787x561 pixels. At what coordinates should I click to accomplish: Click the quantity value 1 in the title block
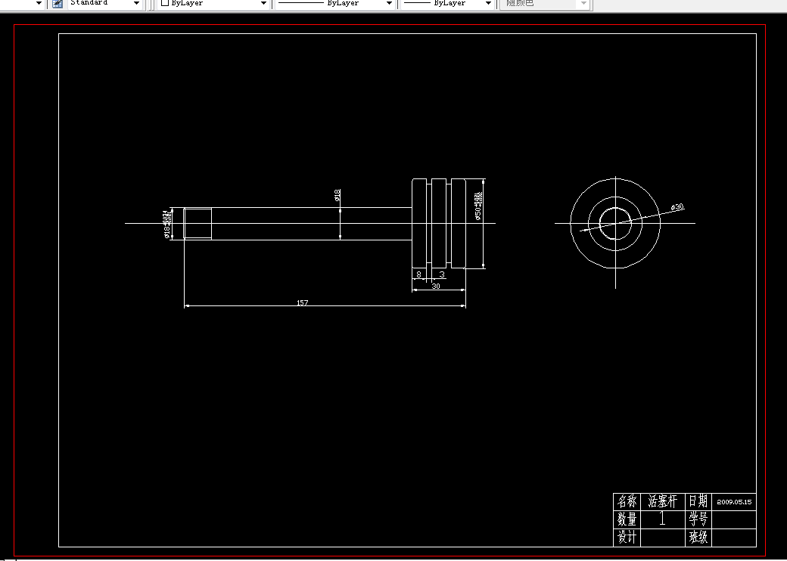[662, 519]
